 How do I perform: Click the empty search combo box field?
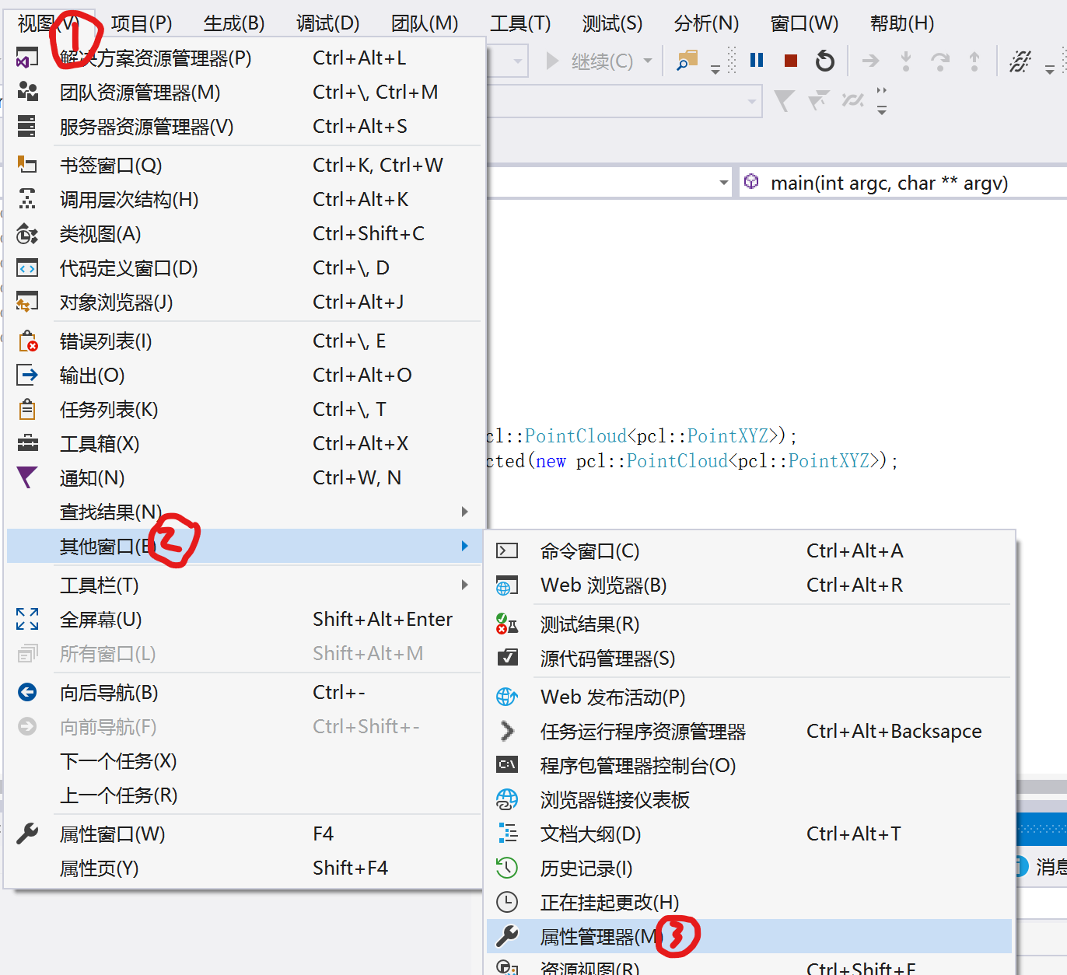[x=622, y=102]
